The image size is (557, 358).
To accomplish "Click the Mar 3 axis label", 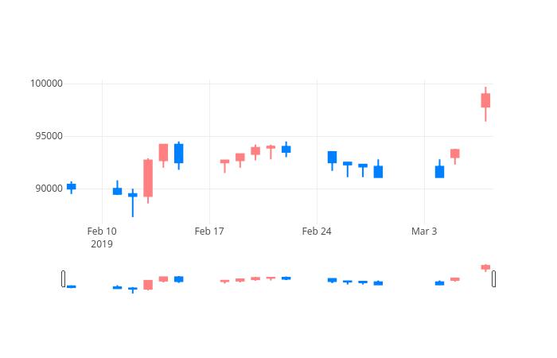I will click(x=424, y=232).
